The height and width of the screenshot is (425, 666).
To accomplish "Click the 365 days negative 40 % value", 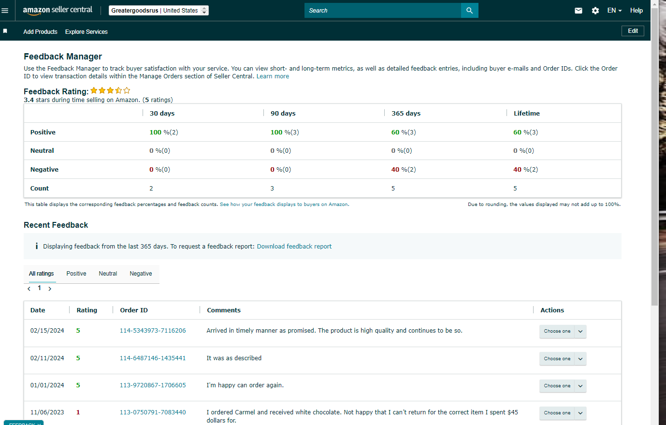I will pyautogui.click(x=404, y=170).
